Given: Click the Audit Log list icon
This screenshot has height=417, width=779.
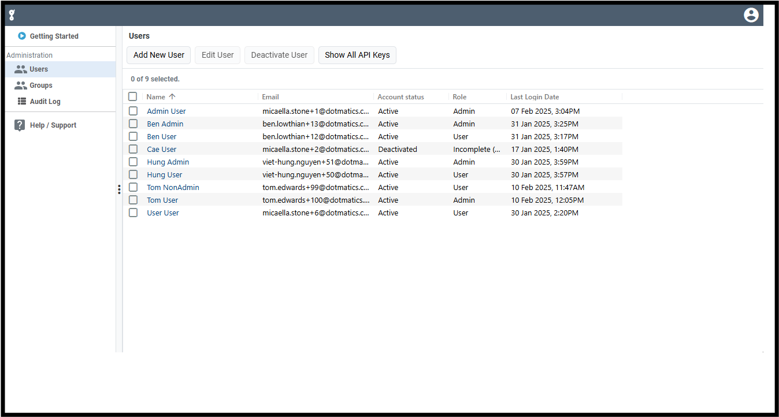Looking at the screenshot, I should pyautogui.click(x=21, y=102).
